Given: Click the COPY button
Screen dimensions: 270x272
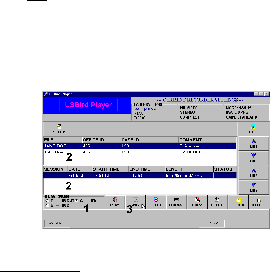Looking at the screenshot, I should (x=197, y=202).
